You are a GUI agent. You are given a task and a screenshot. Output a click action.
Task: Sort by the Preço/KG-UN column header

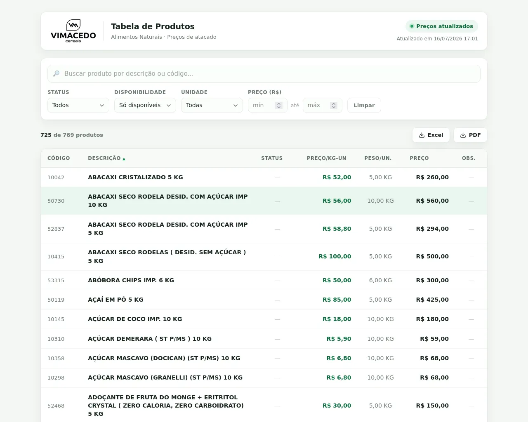(327, 158)
